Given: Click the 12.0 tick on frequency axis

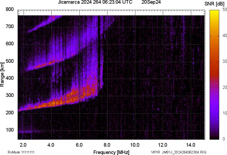Looking at the screenshot, I should click(x=163, y=145).
